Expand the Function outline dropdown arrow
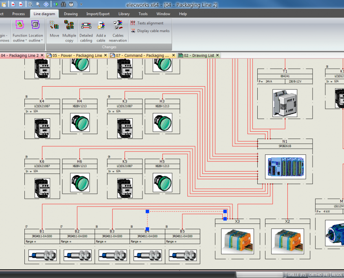 pos(26,41)
